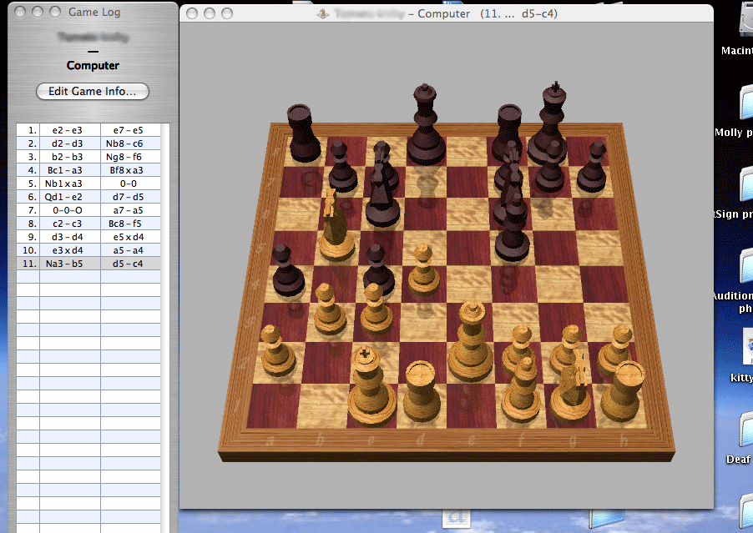Viewport: 753px width, 533px height.
Task: Click the chess window title proxy icon
Action: pos(322,14)
